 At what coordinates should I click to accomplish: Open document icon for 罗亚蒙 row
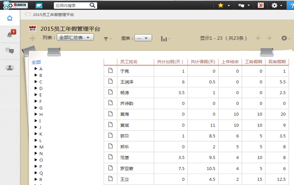click(111, 168)
